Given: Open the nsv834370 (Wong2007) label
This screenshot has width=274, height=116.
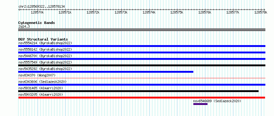Looking at the screenshot, I should pyautogui.click(x=37, y=75).
